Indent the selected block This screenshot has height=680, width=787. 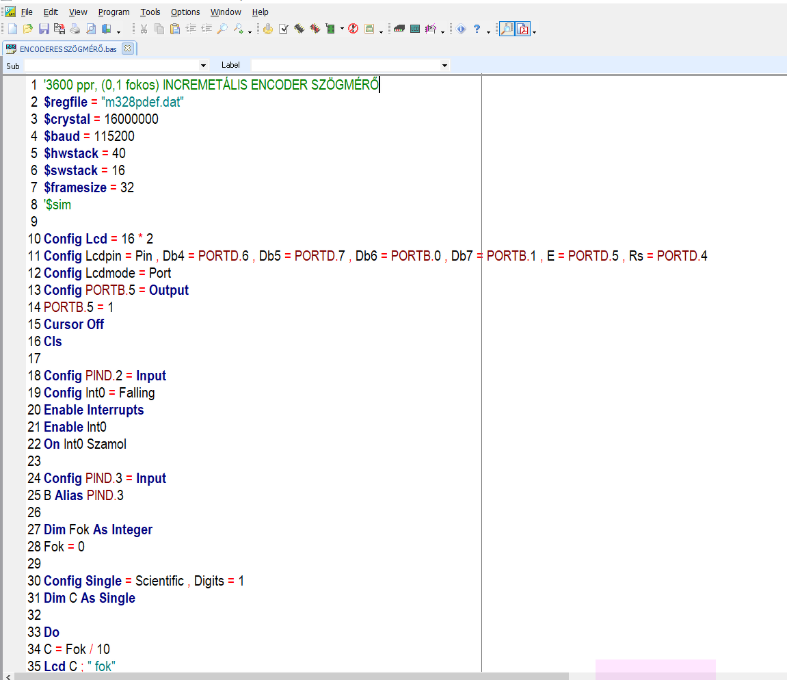[191, 29]
